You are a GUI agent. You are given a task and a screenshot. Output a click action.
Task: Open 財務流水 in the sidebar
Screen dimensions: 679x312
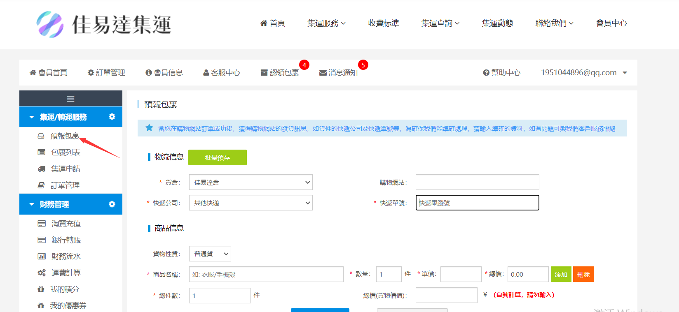click(66, 256)
